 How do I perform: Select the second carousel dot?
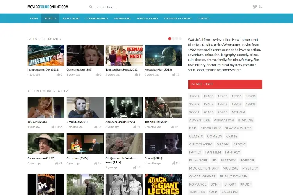click(x=173, y=39)
